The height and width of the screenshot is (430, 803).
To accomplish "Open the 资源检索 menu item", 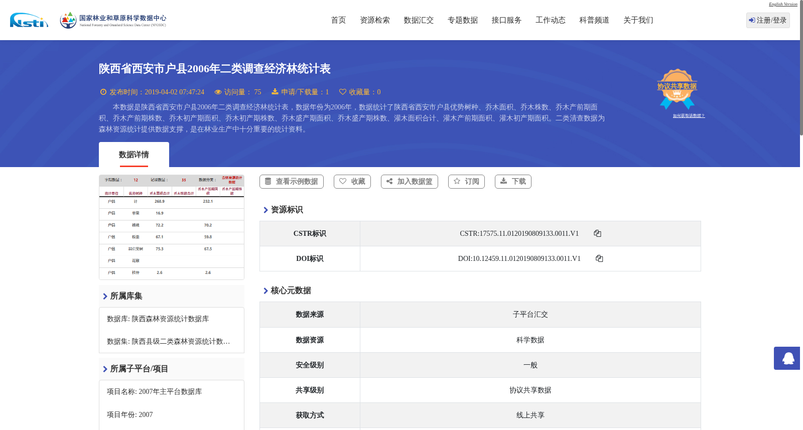I will (375, 20).
